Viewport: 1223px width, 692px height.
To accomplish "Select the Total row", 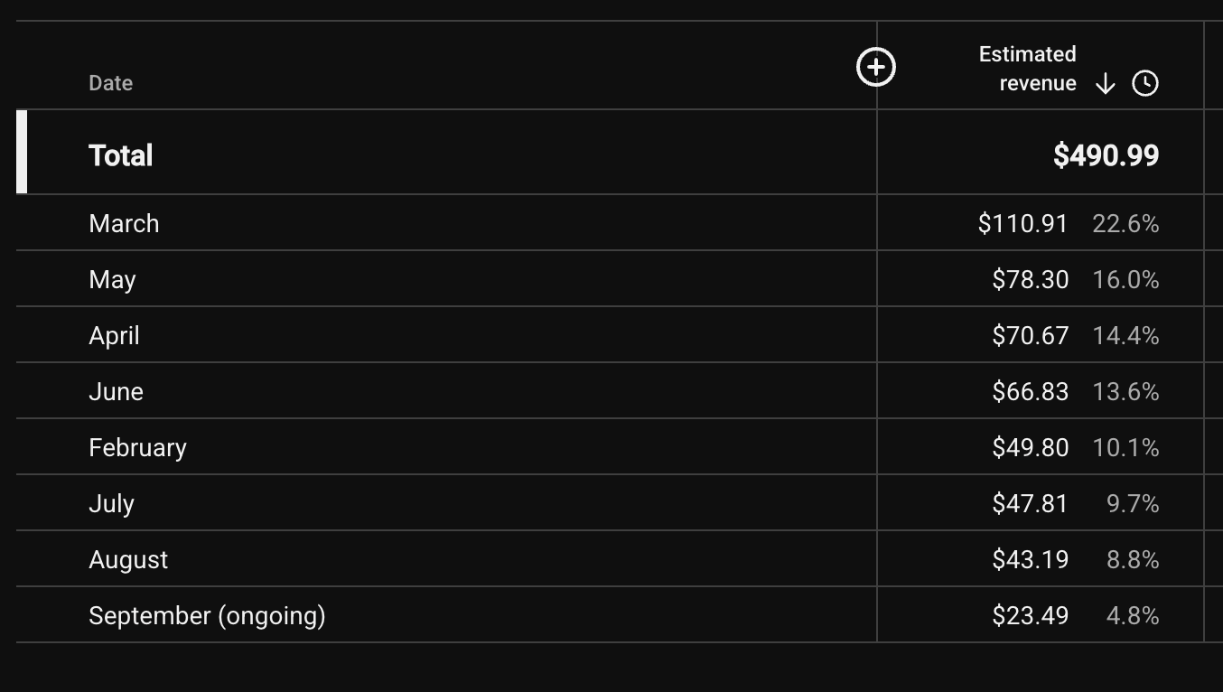I will coord(611,153).
